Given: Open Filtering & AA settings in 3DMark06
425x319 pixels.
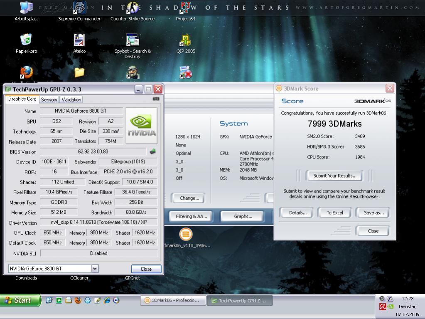Looking at the screenshot, I should click(x=191, y=216).
